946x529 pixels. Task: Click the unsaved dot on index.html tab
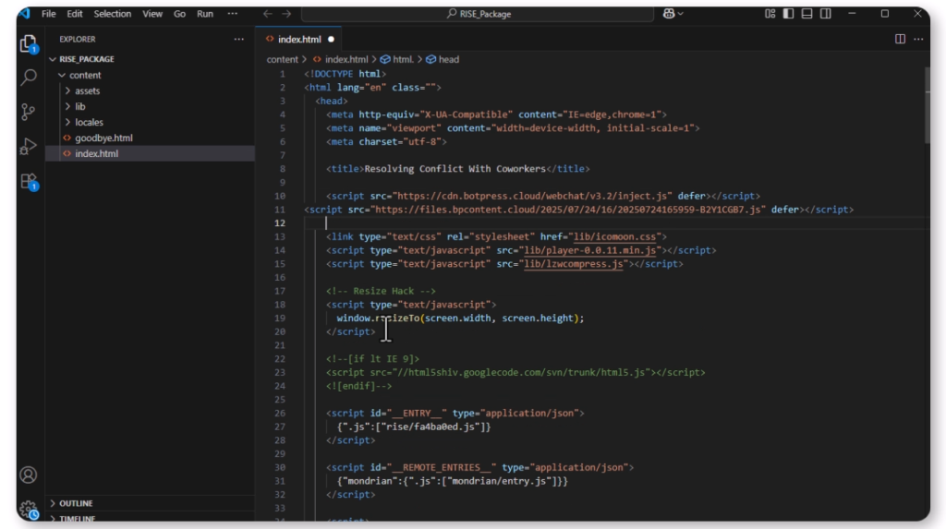[331, 39]
